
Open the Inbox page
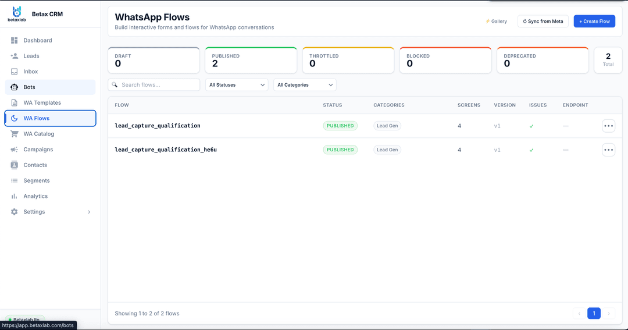click(x=51, y=72)
